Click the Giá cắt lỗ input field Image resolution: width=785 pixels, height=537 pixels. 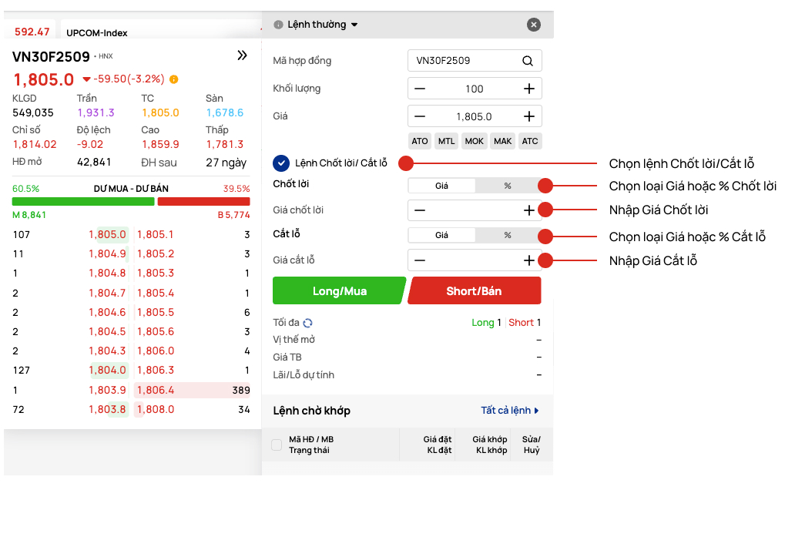(x=474, y=260)
